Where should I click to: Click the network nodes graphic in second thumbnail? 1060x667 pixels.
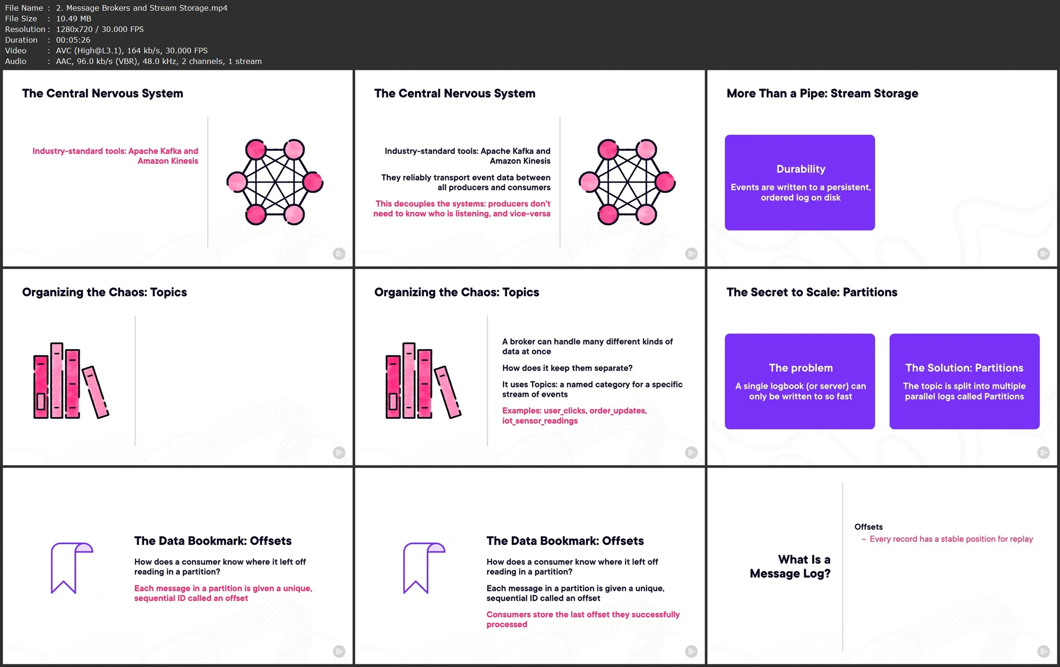(627, 182)
